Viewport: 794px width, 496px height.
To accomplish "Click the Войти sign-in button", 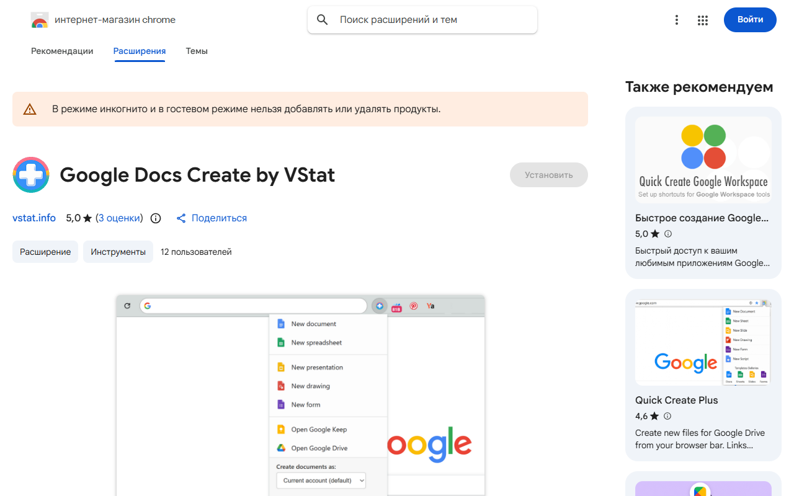I will coord(750,20).
